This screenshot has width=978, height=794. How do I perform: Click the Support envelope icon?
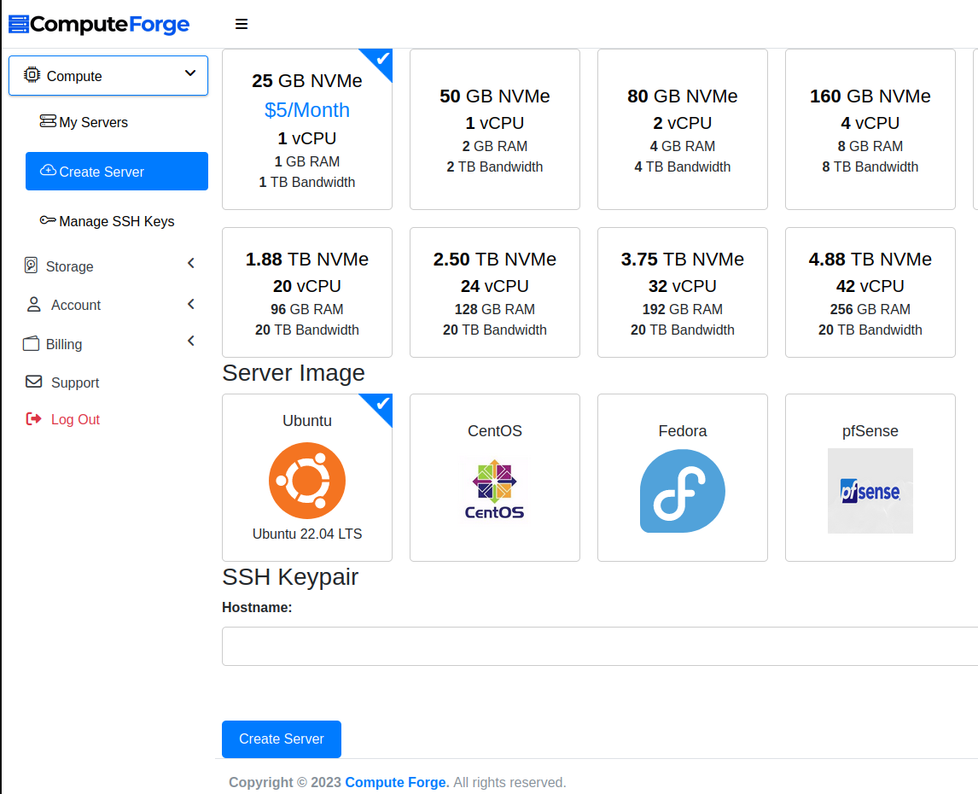(x=34, y=382)
